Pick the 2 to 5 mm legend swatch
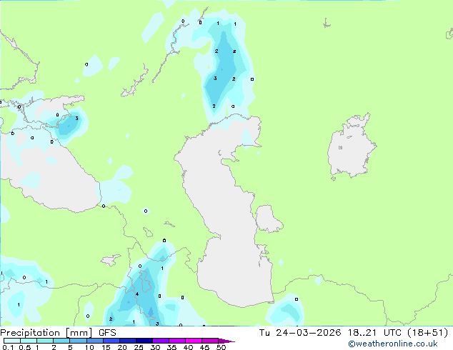Viewport: 453px width, 350px height. point(61,341)
